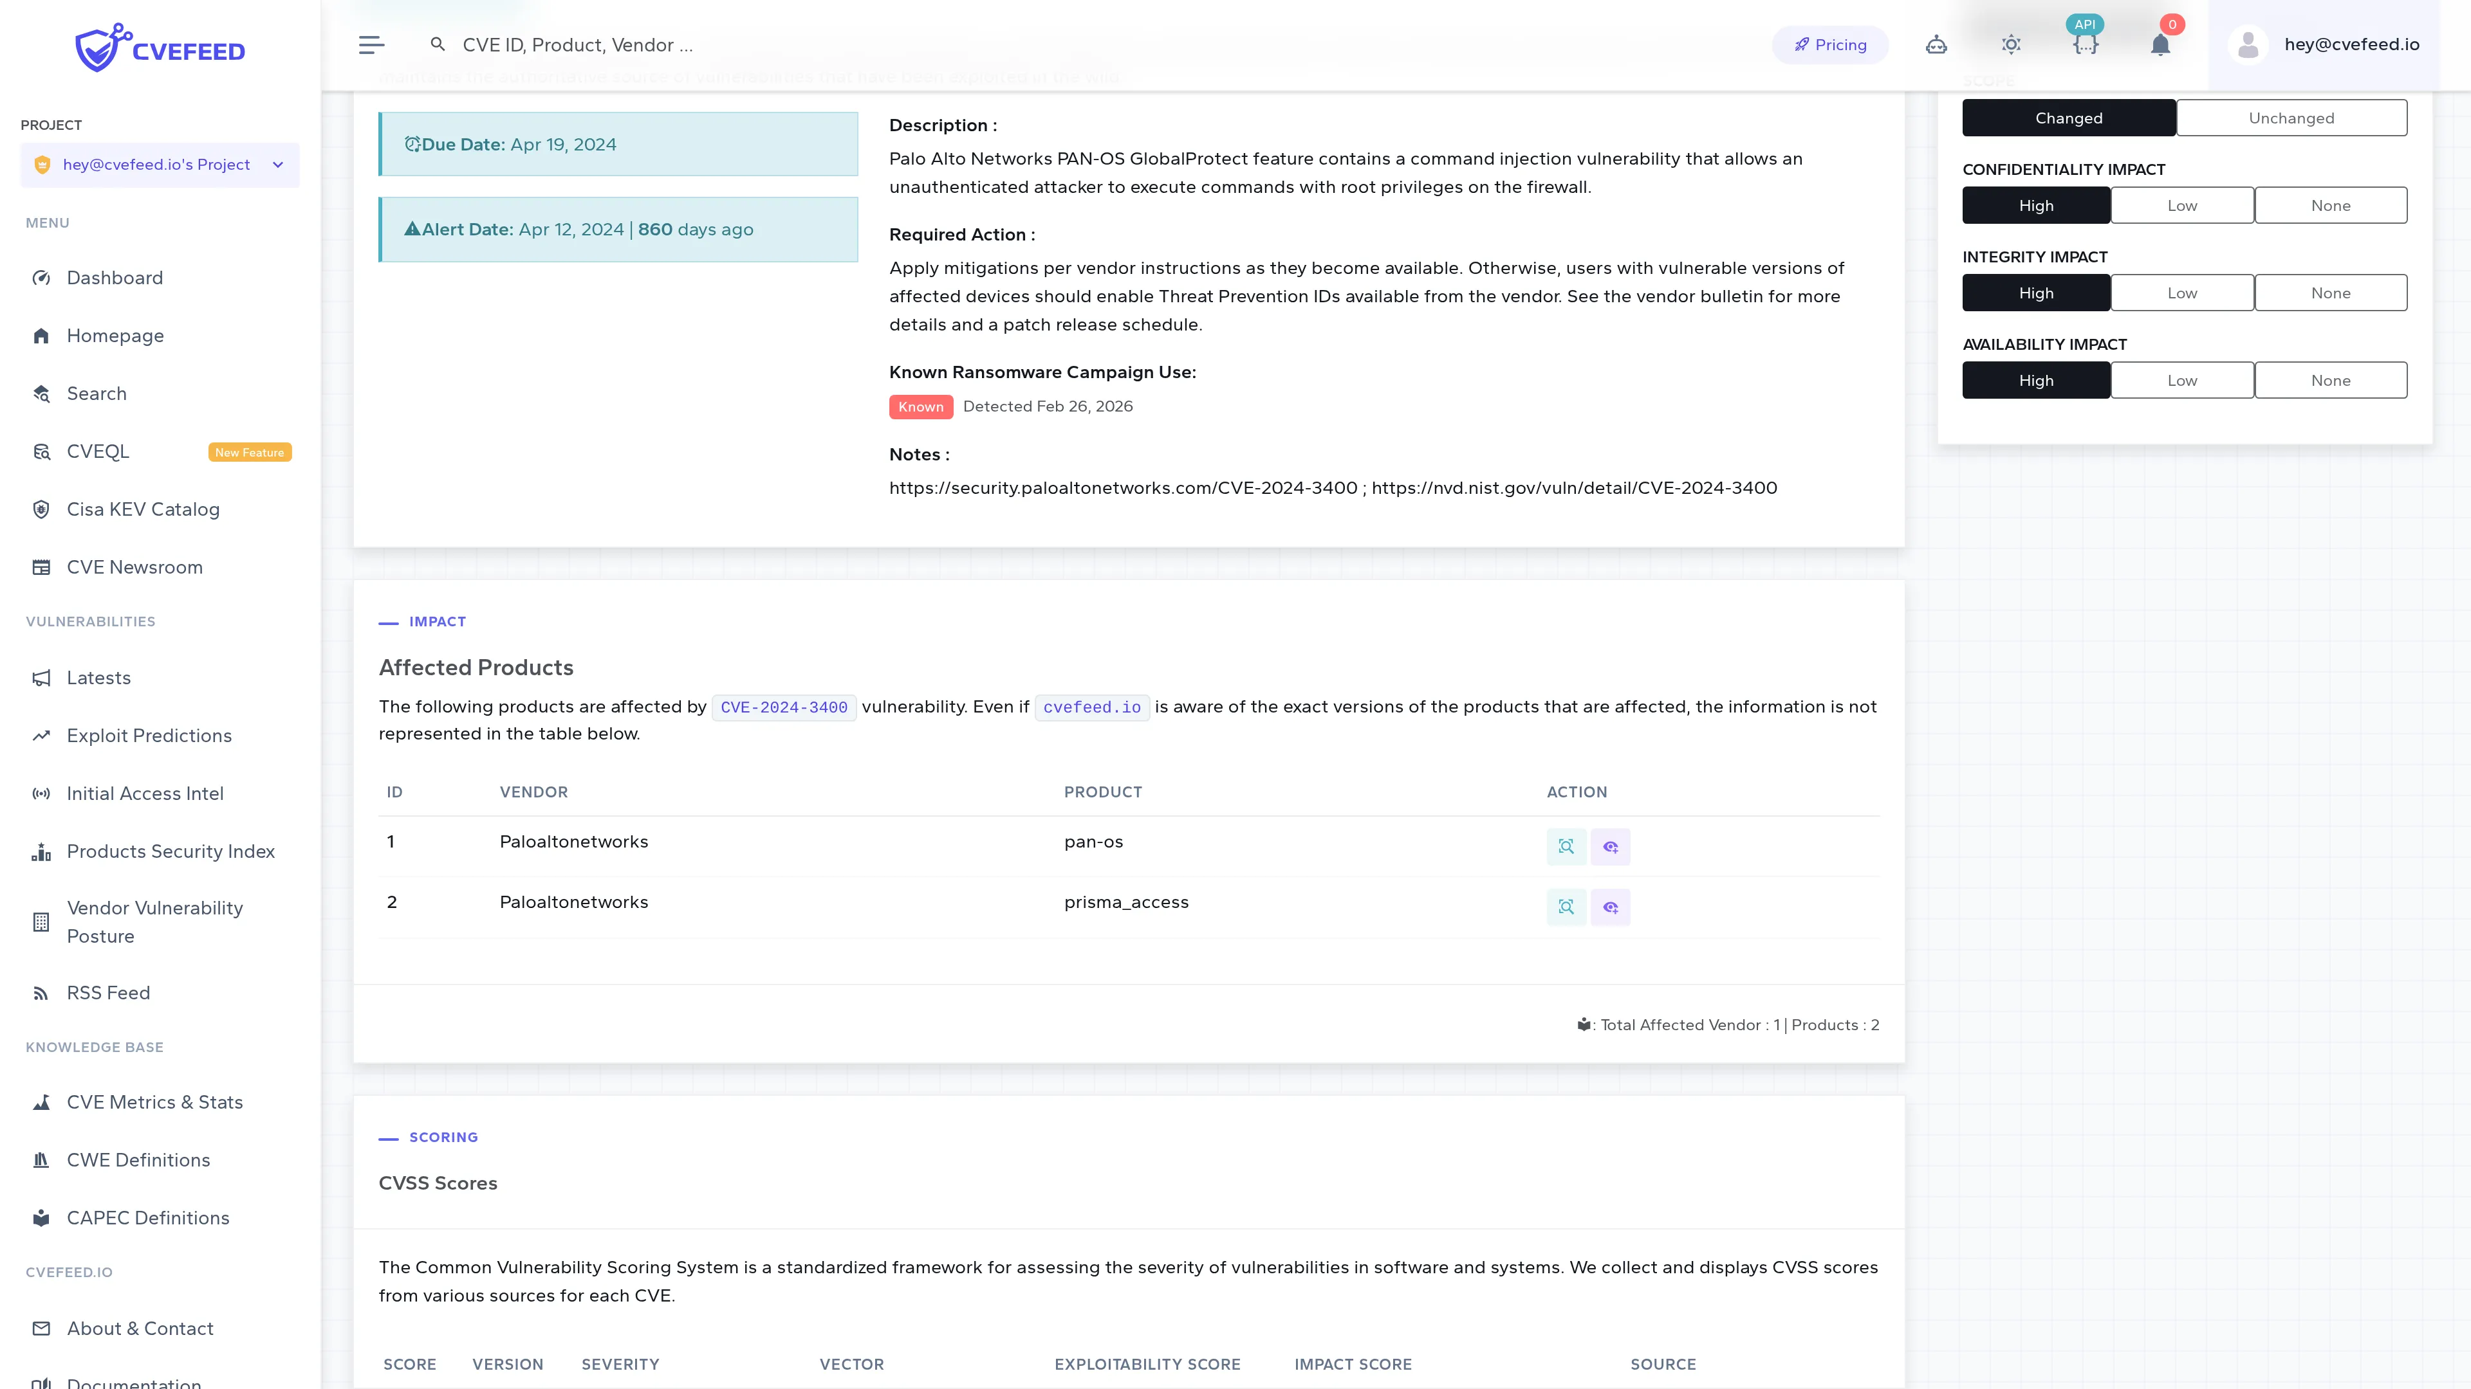Click the Initial Access Intel signal icon
The image size is (2471, 1389).
41,794
